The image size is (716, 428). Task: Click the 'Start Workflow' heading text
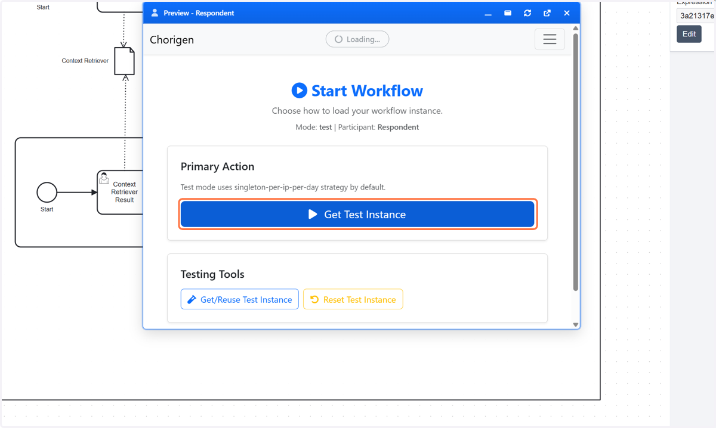pyautogui.click(x=367, y=91)
